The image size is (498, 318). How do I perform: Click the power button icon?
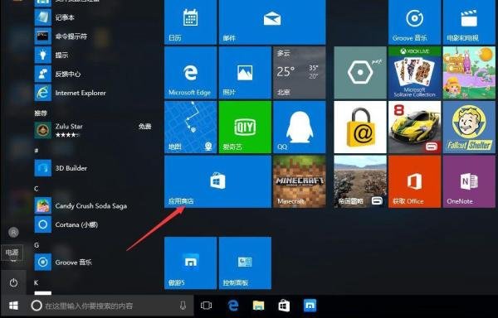tap(13, 282)
